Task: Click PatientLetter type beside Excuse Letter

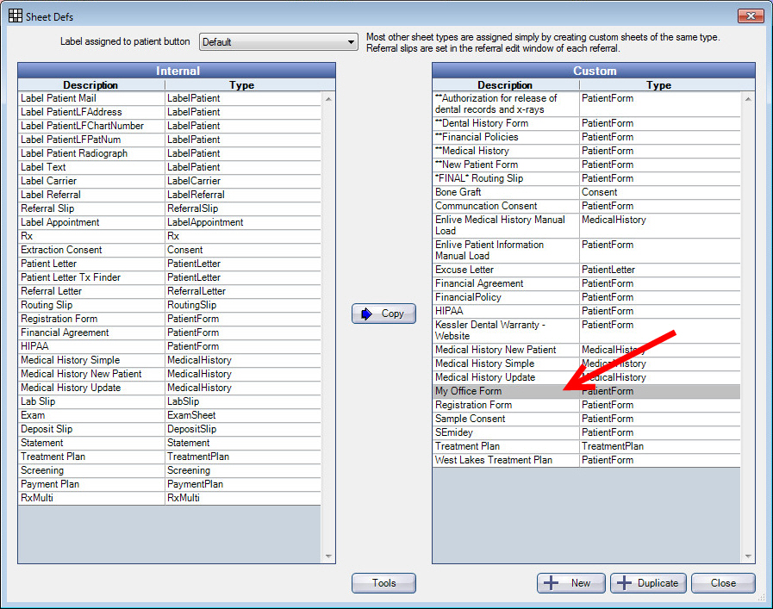Action: [608, 270]
